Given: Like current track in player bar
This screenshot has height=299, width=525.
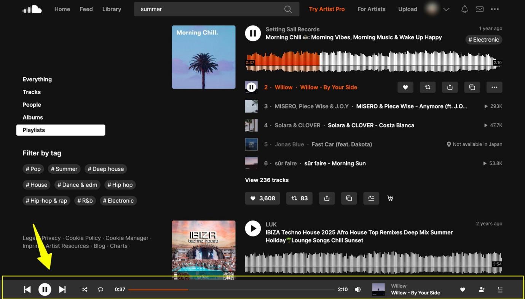Looking at the screenshot, I should click(463, 289).
